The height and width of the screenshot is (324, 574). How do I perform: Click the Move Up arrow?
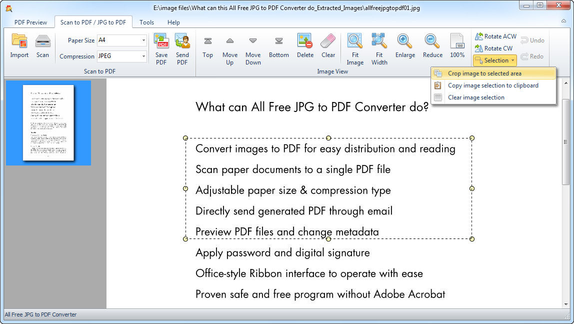coord(230,41)
